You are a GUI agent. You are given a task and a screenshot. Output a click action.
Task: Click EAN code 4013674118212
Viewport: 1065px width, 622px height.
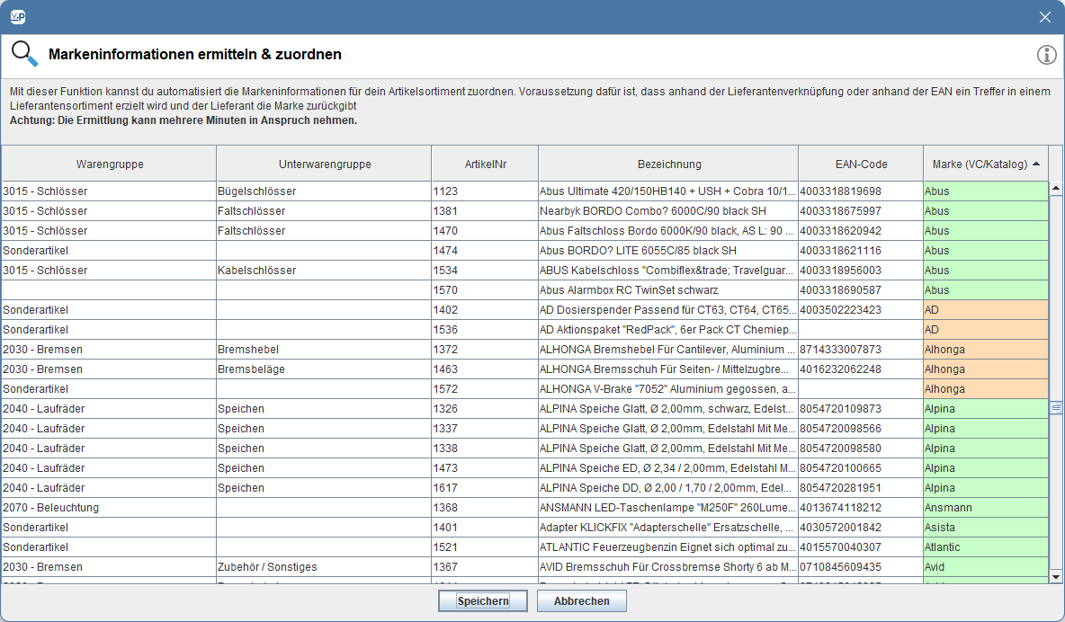[861, 507]
